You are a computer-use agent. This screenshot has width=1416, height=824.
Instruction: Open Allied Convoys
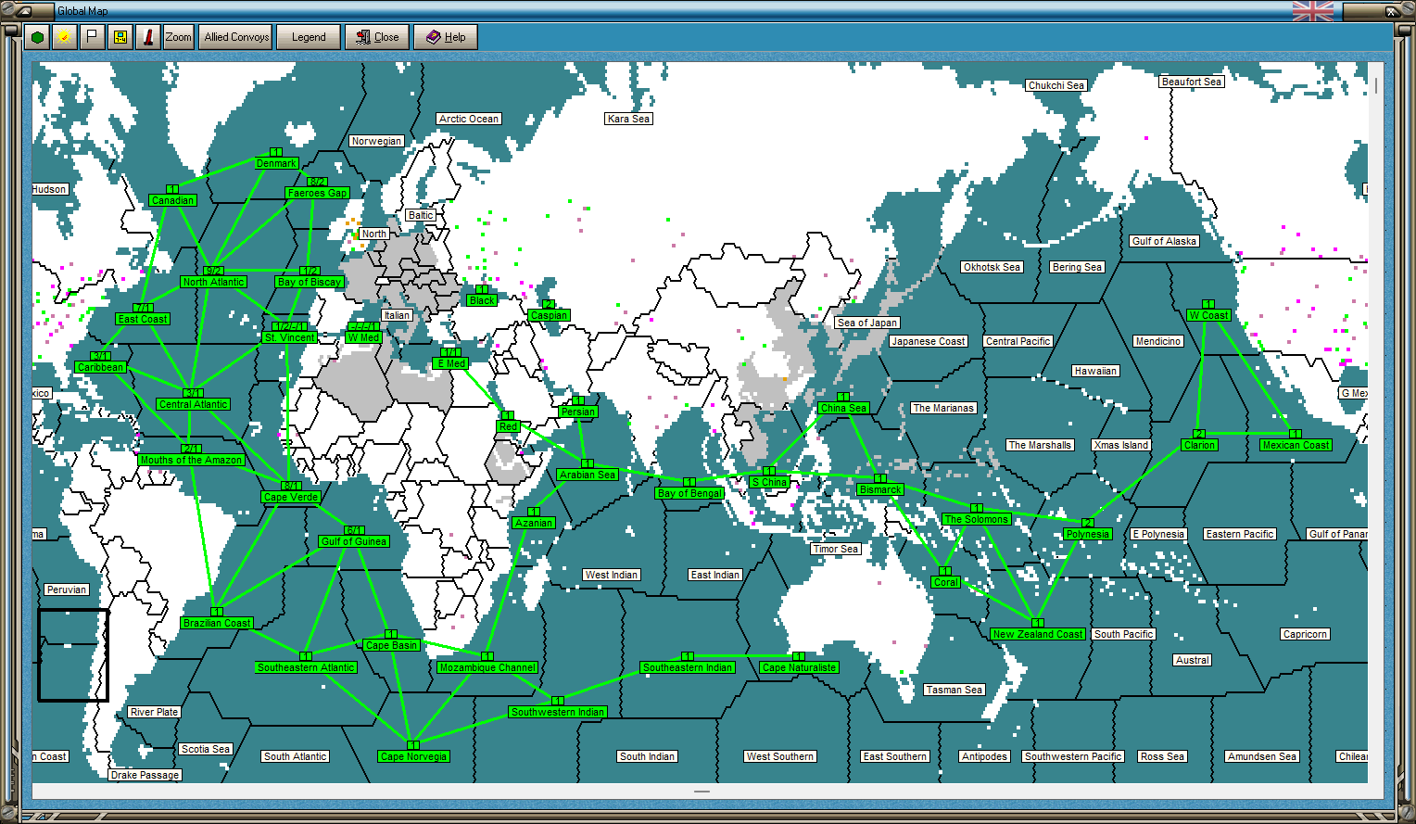tap(234, 37)
